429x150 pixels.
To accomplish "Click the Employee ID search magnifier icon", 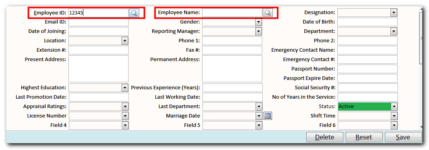I will click(x=134, y=13).
